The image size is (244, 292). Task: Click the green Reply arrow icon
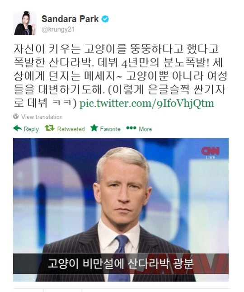tap(17, 128)
